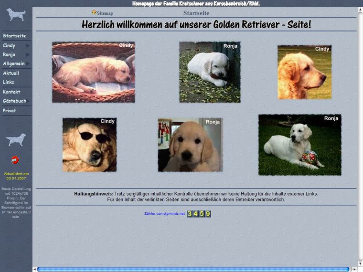Expand the Allgemein submenu arrow
Image resolution: width=363 pixels, height=272 pixels.
tap(28, 64)
